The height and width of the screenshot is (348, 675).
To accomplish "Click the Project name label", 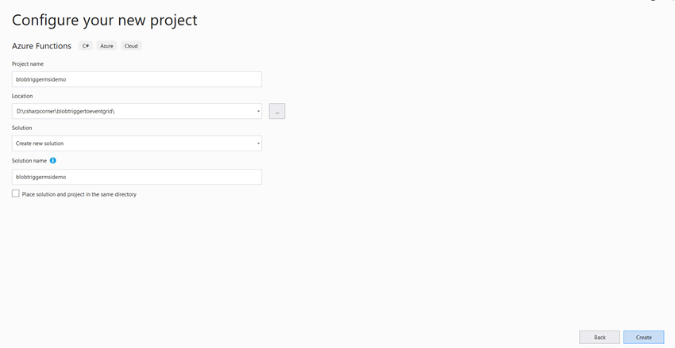I will tap(28, 64).
